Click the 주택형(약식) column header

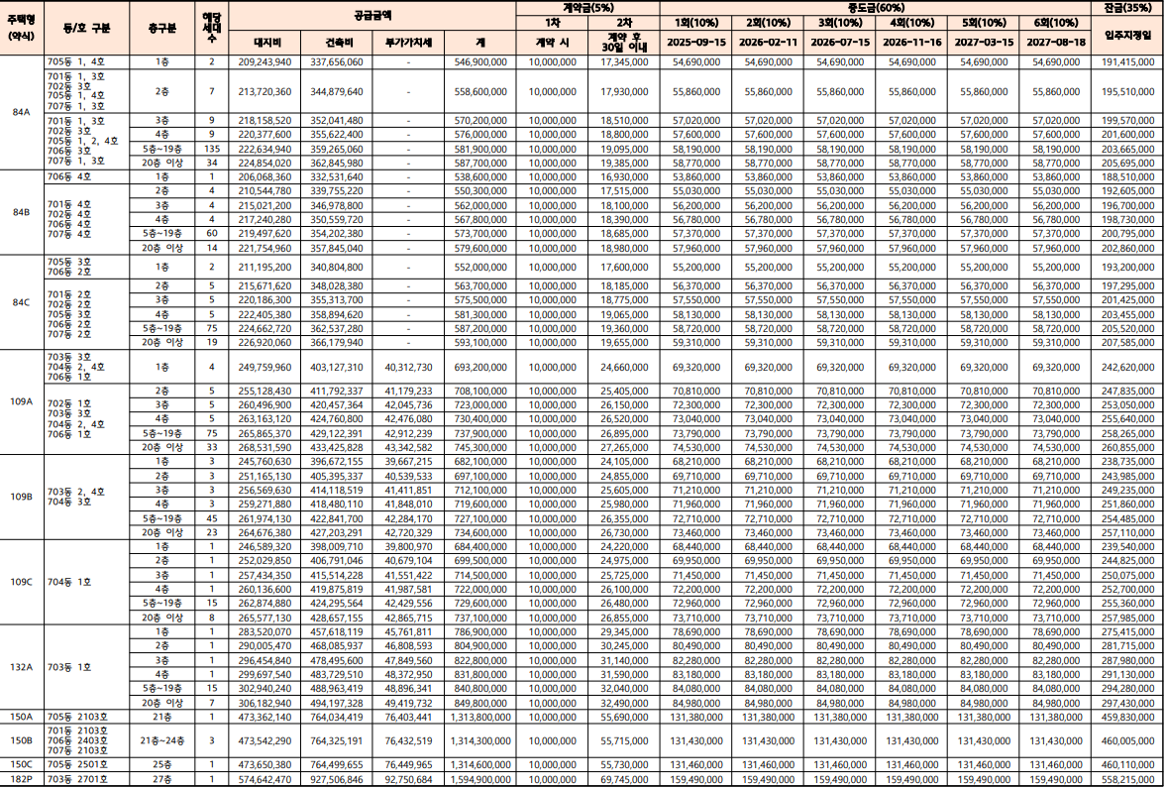[x=22, y=28]
